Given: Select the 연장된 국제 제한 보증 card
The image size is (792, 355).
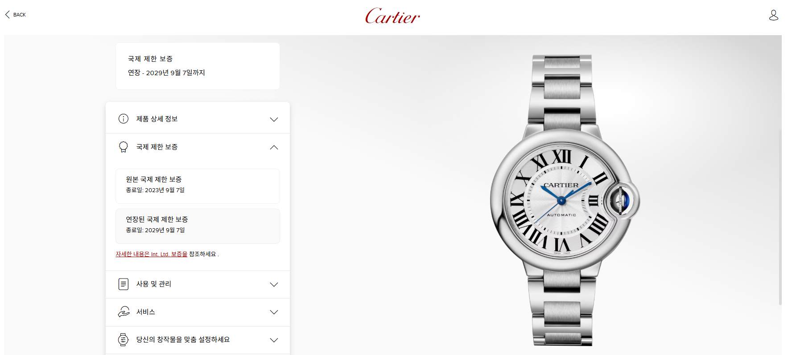Looking at the screenshot, I should 198,226.
